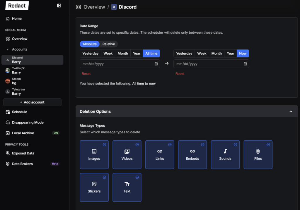Viewport: 300px width, 210px height.
Task: Open the end date calendar picker icon
Action: (x=245, y=64)
